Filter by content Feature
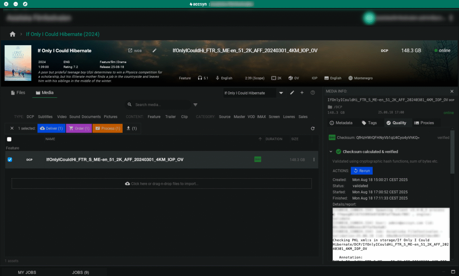 coord(154,116)
